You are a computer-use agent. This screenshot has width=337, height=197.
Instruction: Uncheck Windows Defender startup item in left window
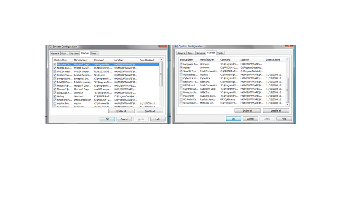(x=55, y=64)
